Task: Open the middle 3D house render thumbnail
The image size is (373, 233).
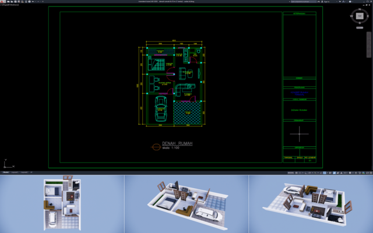Action: pos(186,204)
